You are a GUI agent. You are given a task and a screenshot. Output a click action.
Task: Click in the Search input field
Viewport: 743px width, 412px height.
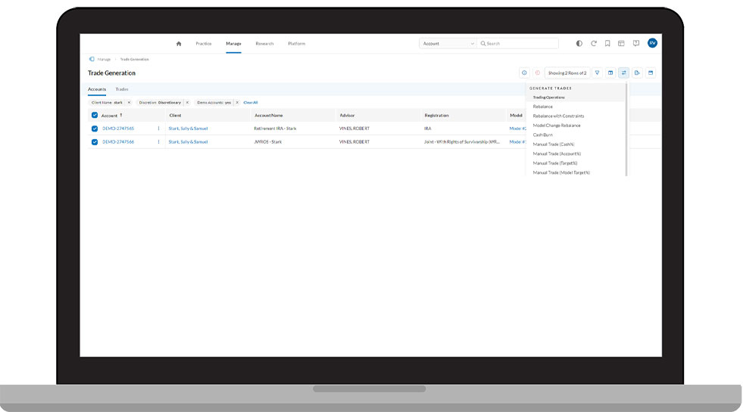tap(523, 44)
